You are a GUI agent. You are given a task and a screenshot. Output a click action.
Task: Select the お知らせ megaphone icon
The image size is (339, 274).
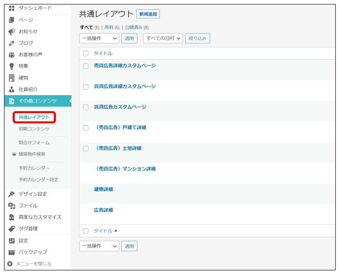(12, 31)
